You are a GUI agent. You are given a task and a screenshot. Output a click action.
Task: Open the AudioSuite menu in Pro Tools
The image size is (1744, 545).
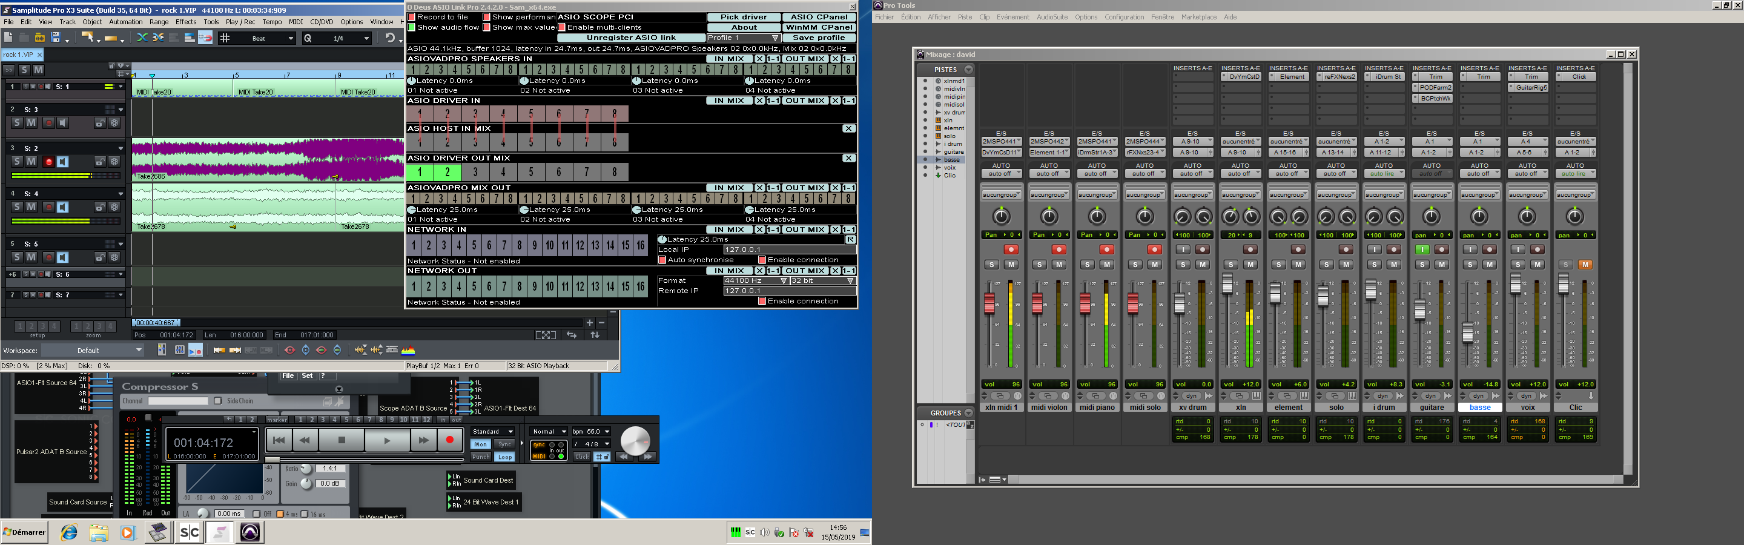pos(1052,17)
